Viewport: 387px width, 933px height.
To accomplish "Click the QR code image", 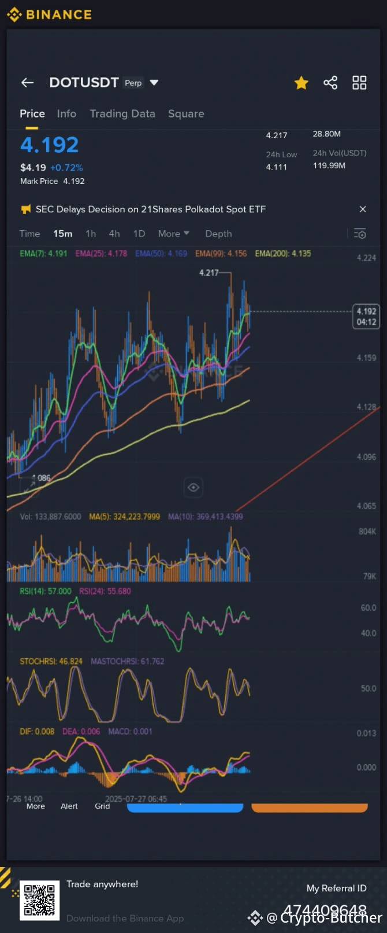I will pos(40,901).
